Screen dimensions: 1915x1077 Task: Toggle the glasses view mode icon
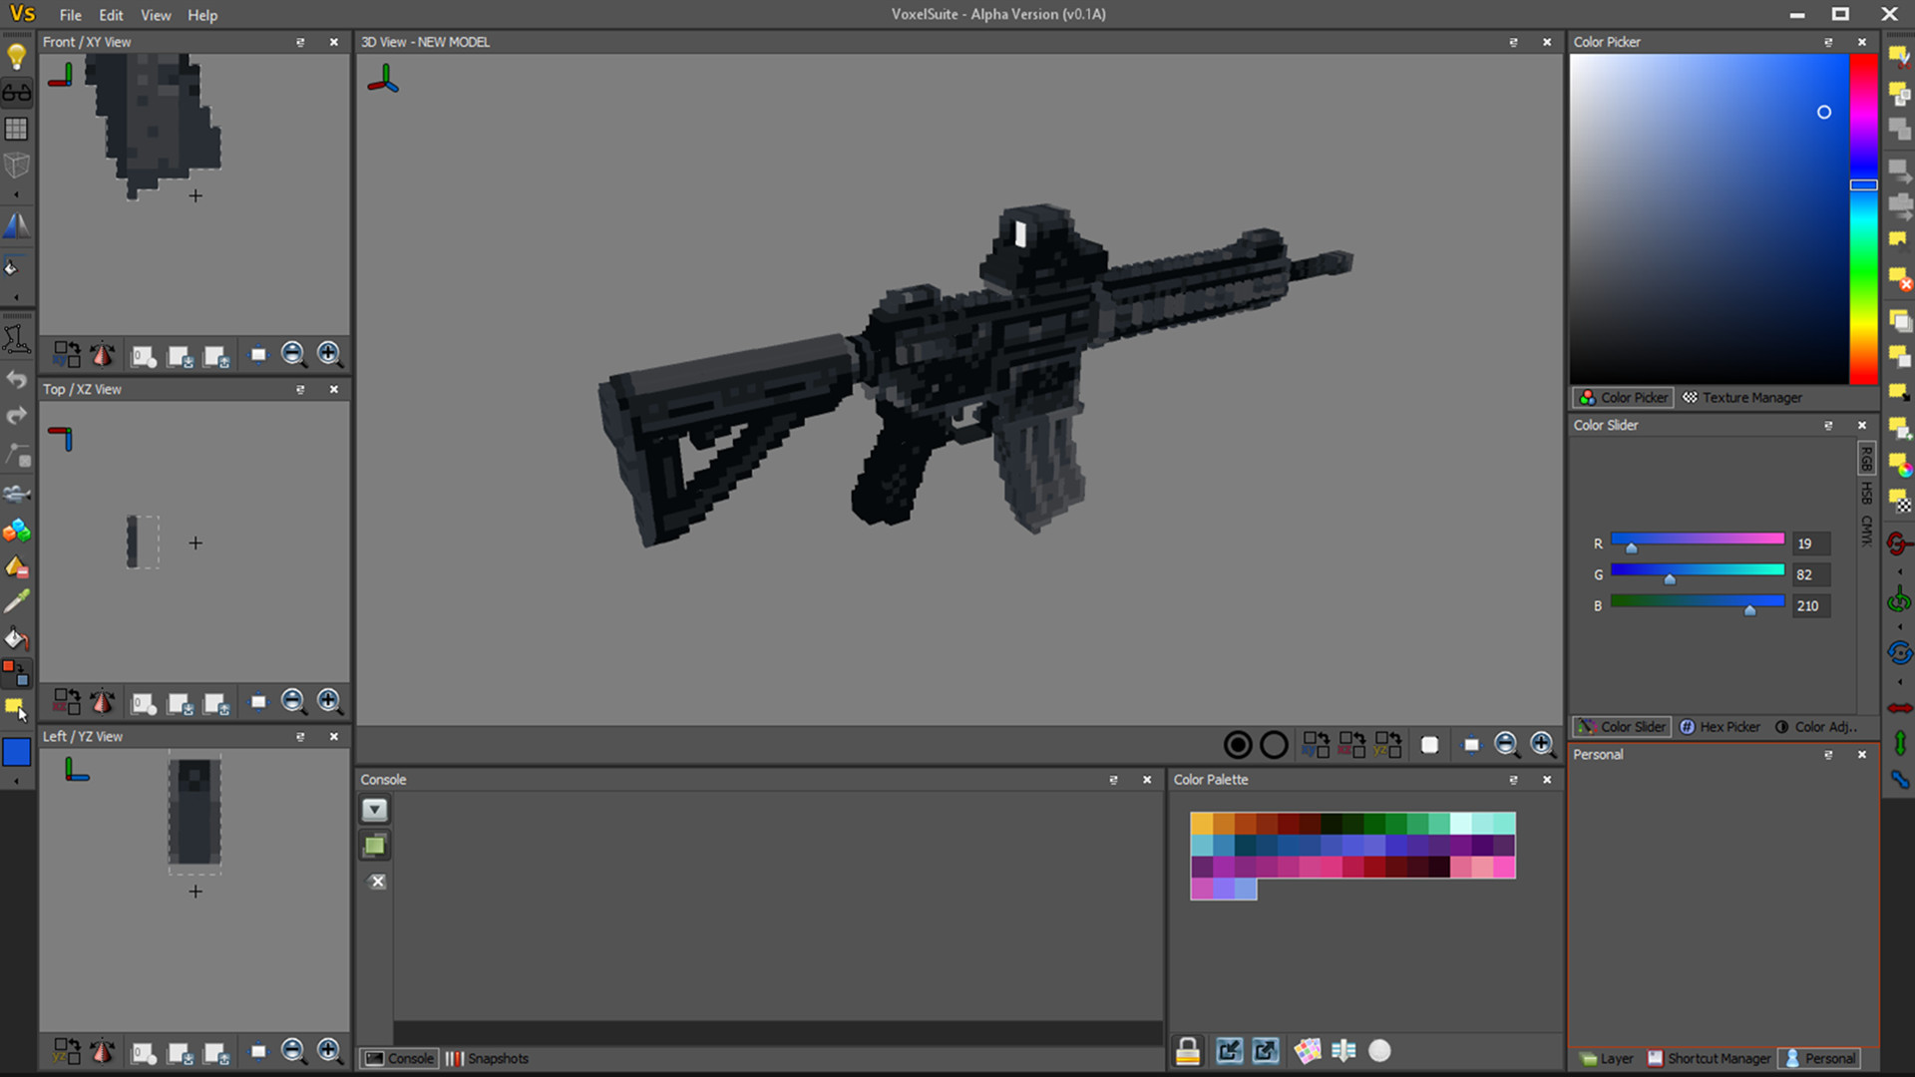coord(17,93)
